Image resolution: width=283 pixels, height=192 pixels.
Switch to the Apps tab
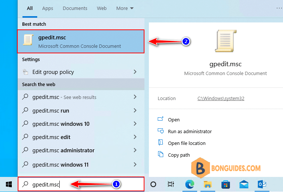pyautogui.click(x=48, y=8)
